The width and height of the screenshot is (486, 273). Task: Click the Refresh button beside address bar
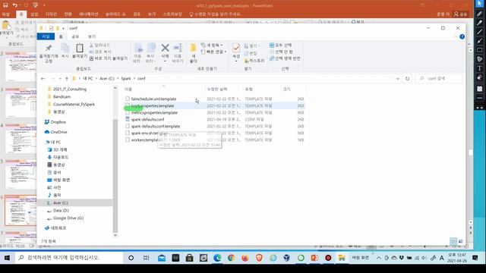(x=407, y=79)
